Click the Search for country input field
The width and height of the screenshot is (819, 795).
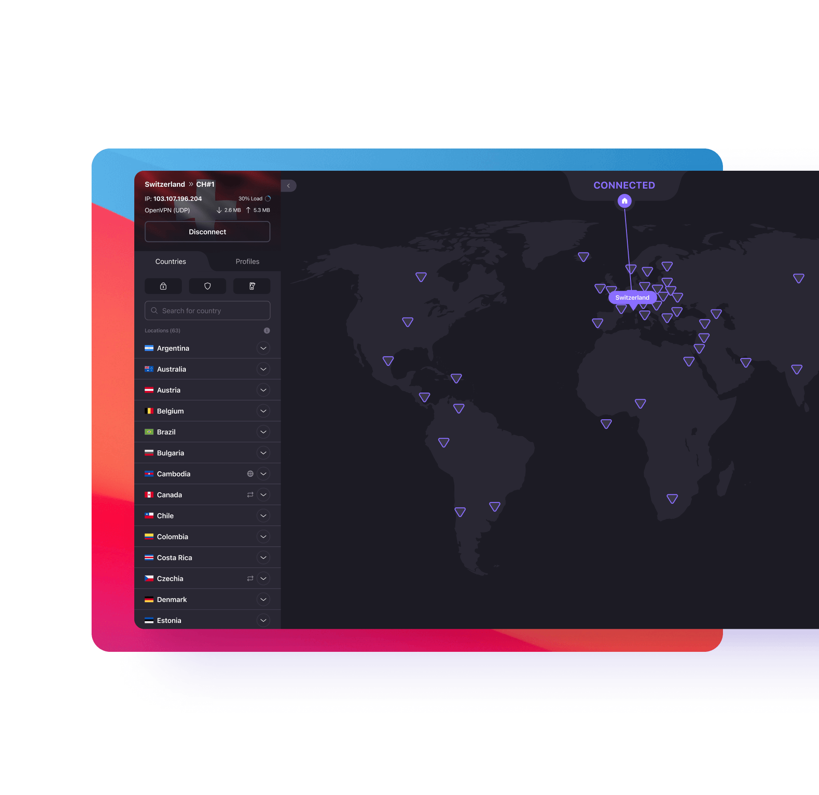[207, 310]
